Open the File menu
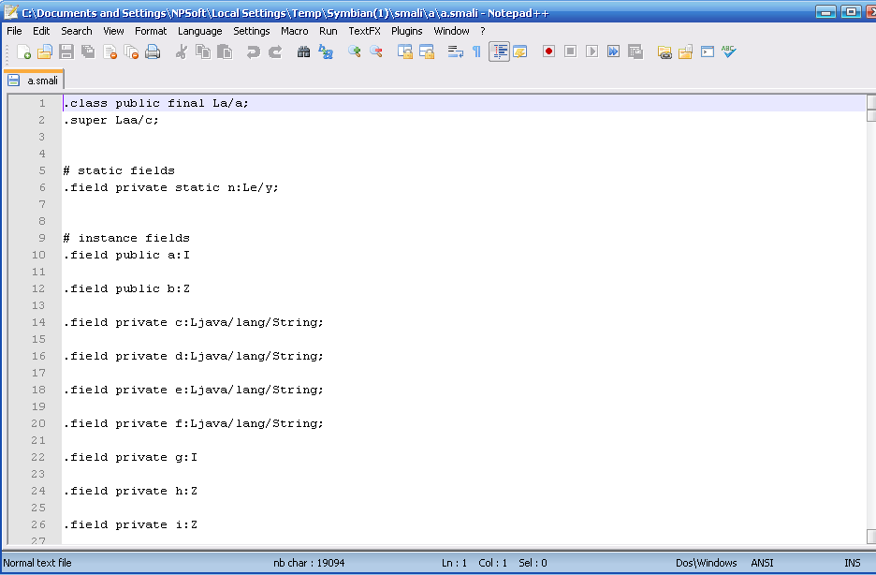Image resolution: width=876 pixels, height=575 pixels. [15, 31]
